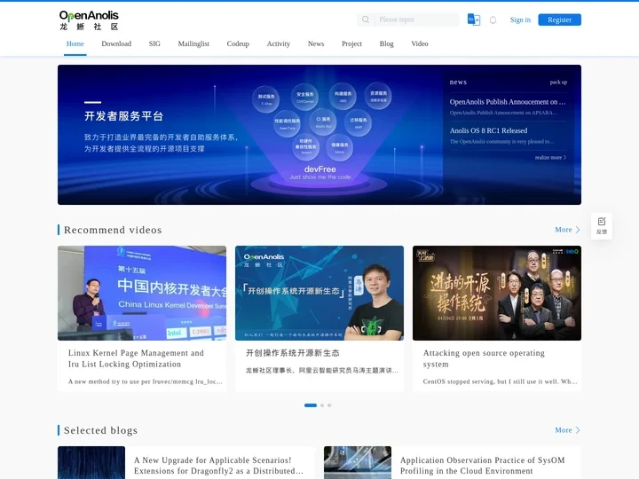Open notifications bell icon
This screenshot has width=639, height=479.
tap(493, 20)
